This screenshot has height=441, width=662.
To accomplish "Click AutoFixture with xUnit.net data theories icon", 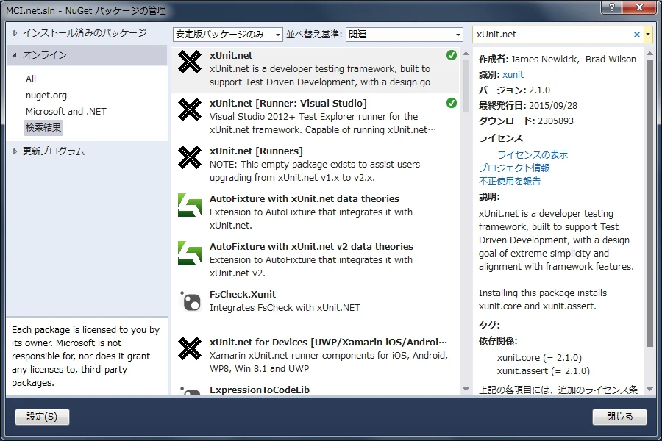I will [190, 205].
